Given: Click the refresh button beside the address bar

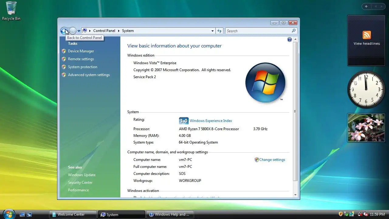Looking at the screenshot, I should [x=219, y=31].
